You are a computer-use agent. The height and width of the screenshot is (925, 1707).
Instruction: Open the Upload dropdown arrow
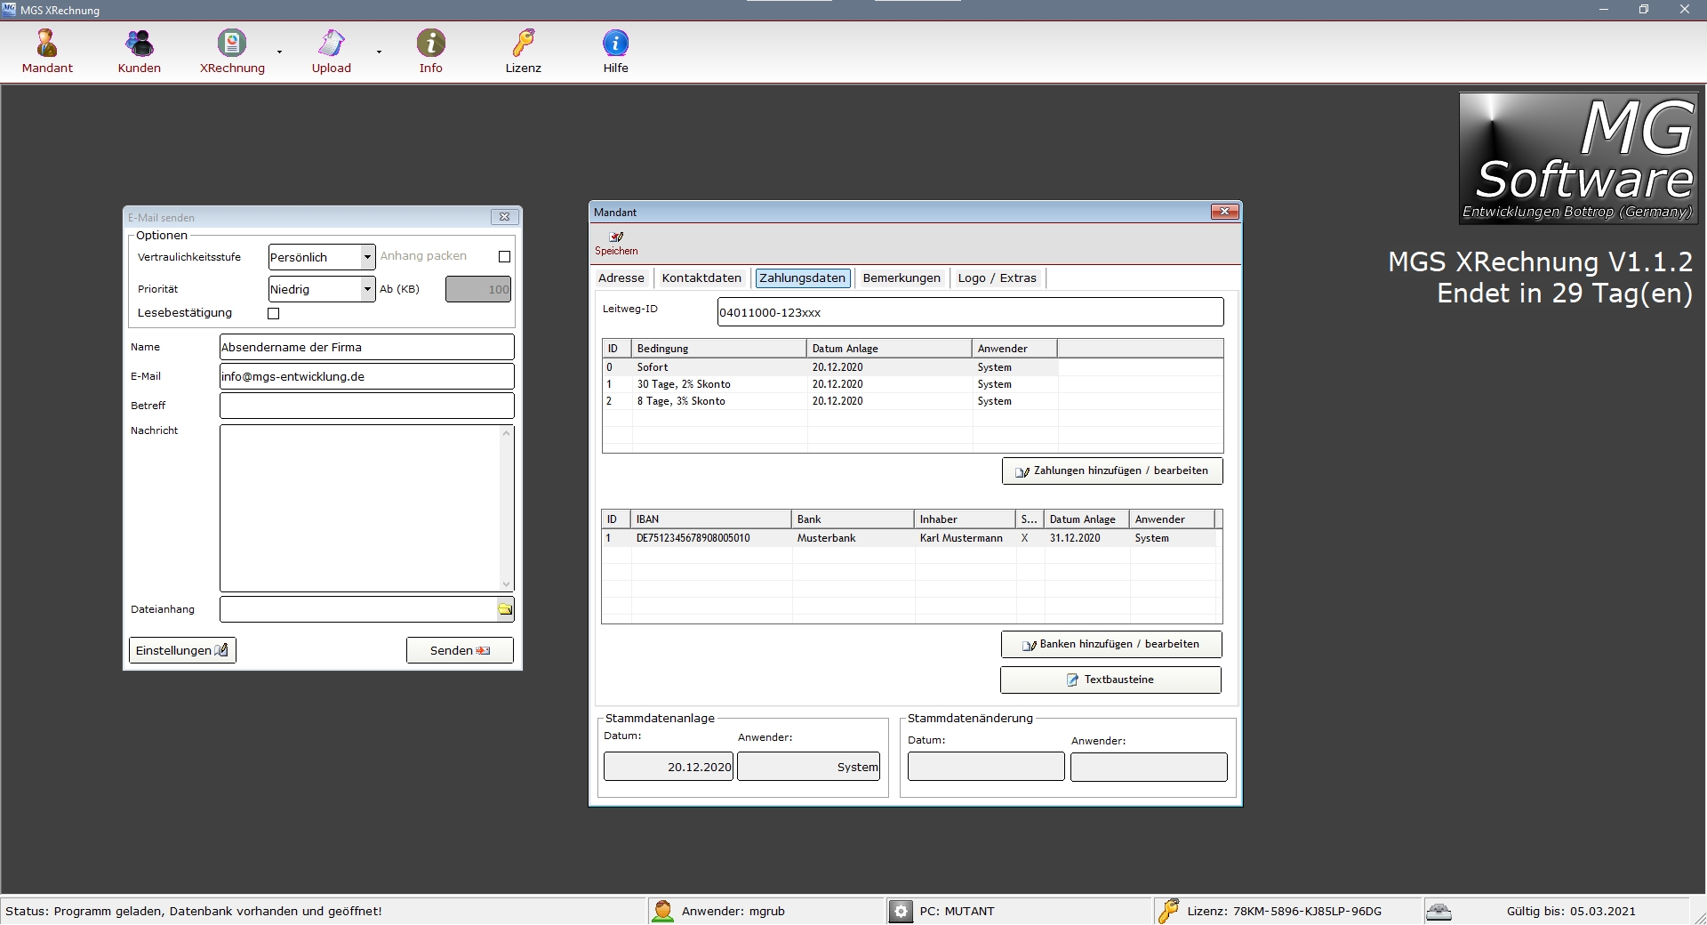[379, 52]
